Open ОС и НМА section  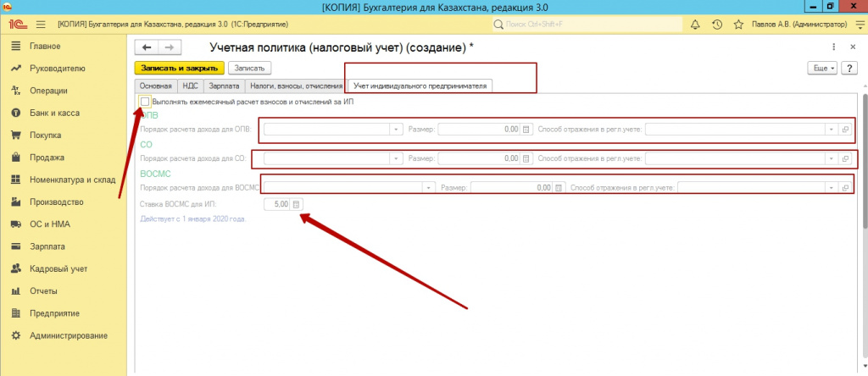point(50,224)
